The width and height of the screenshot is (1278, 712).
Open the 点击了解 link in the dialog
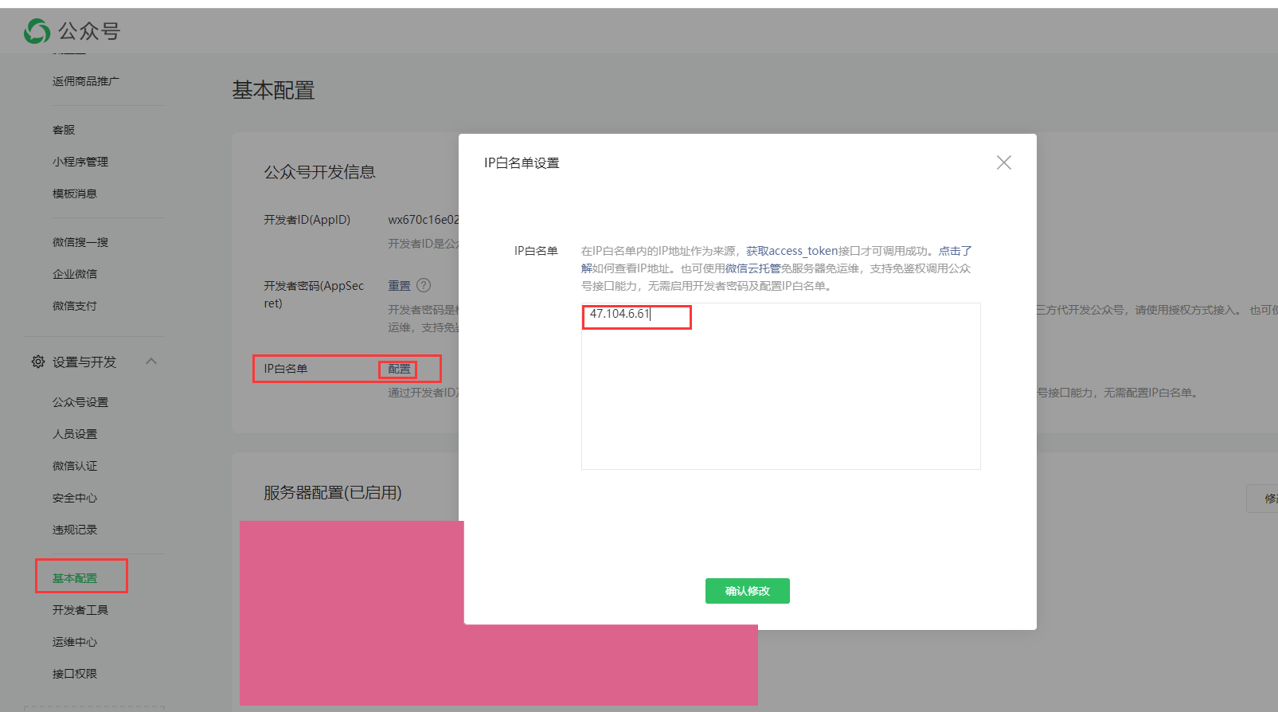(956, 251)
